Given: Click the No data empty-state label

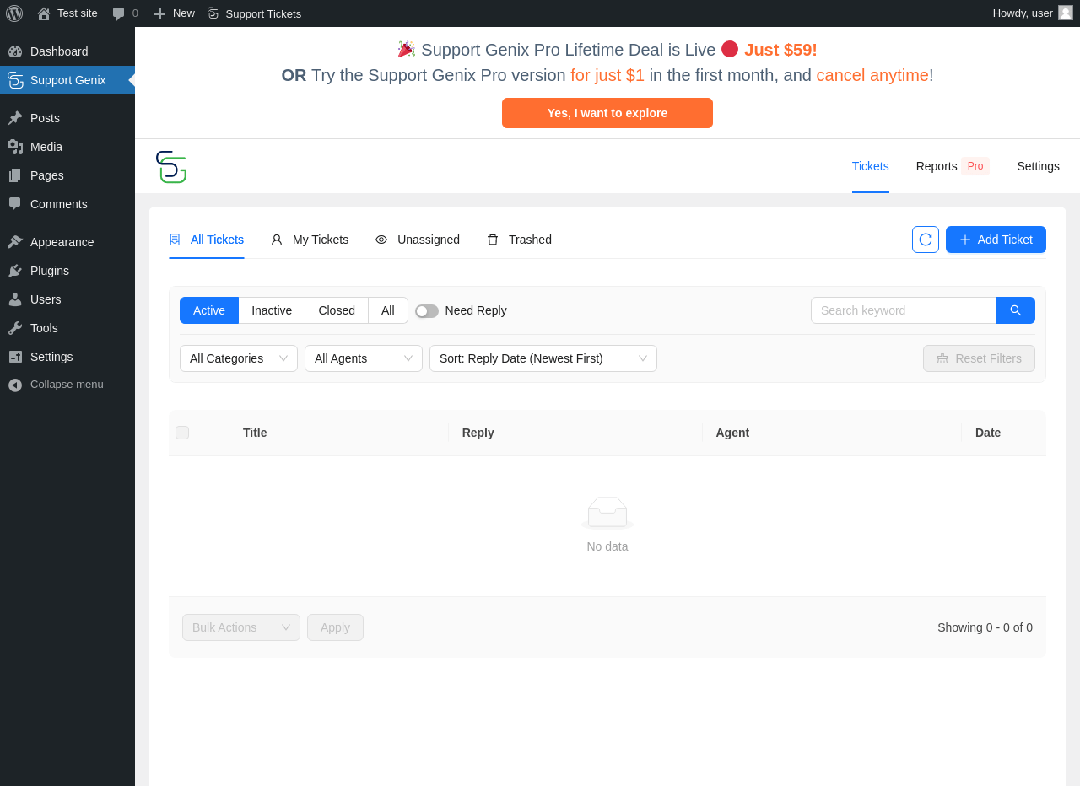Looking at the screenshot, I should point(607,546).
